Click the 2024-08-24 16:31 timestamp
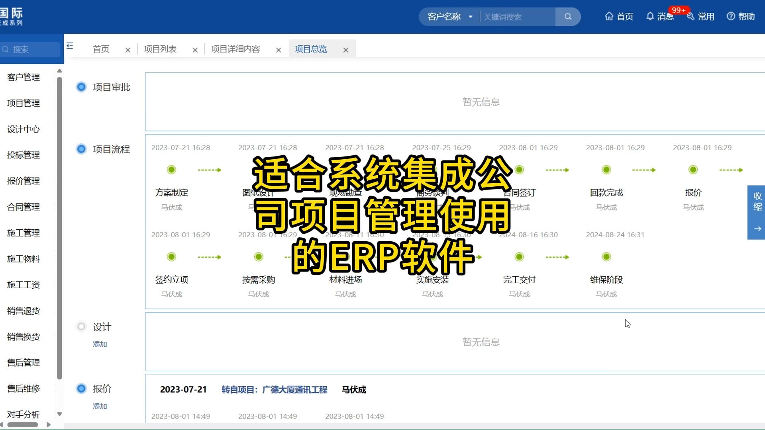The image size is (765, 430). pos(615,235)
